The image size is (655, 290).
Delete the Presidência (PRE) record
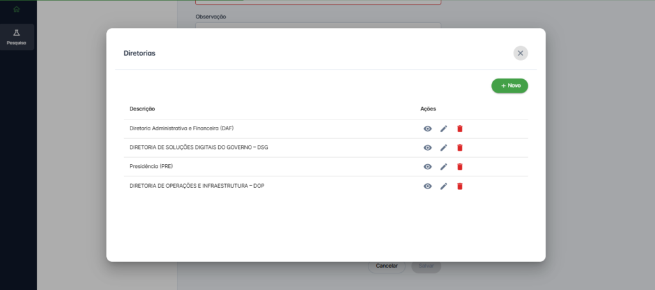pos(460,167)
